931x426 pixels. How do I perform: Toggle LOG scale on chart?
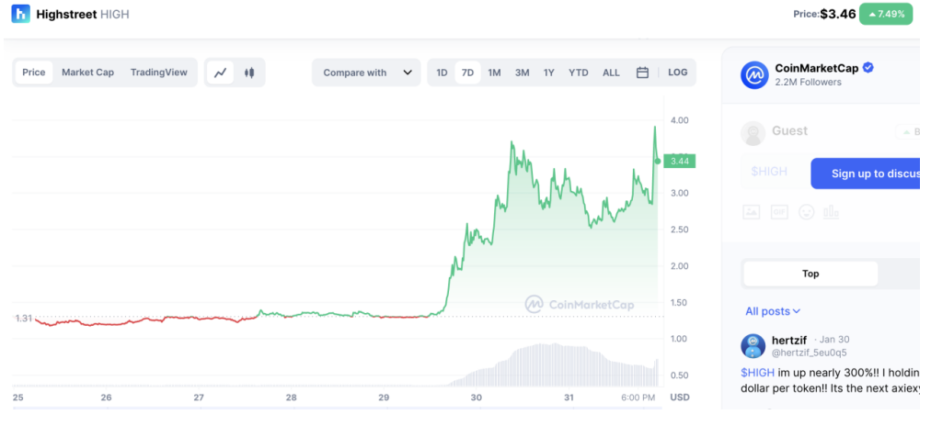tap(678, 73)
